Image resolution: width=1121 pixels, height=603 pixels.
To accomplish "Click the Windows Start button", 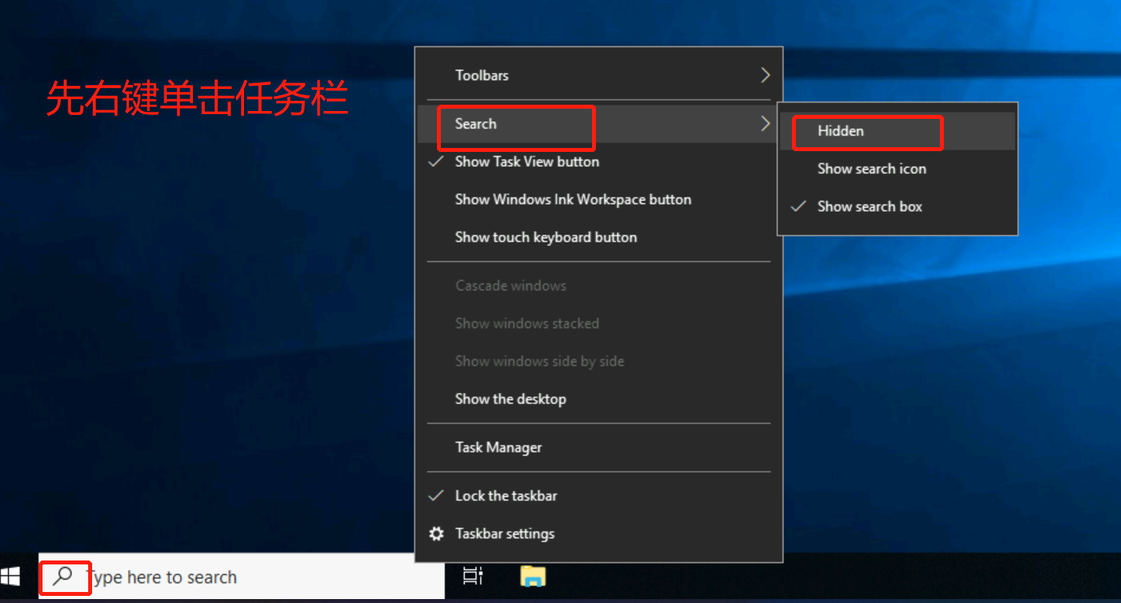I will [11, 577].
